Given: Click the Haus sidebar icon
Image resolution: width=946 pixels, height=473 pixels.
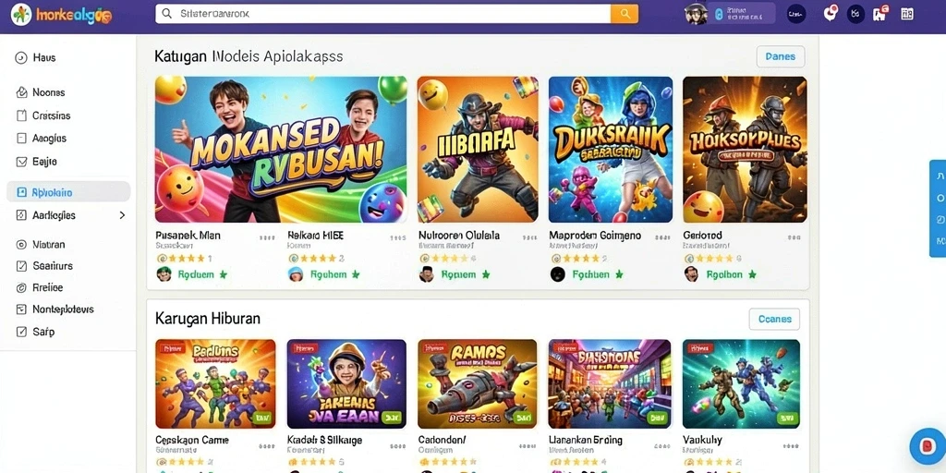Looking at the screenshot, I should click(21, 58).
